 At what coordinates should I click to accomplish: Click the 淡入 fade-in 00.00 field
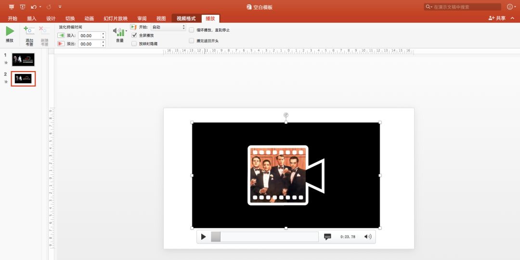coord(90,36)
